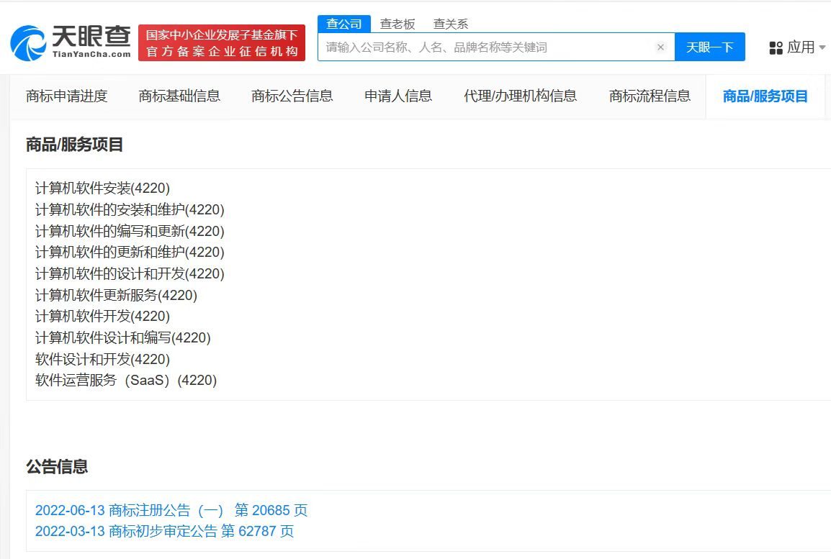Open the 申请人信息 section tab
Screen dimensions: 831x559
397,96
